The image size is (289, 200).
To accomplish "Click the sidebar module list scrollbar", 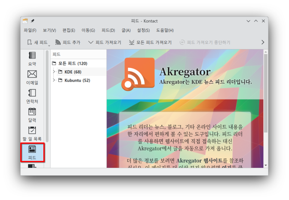I will coord(47,96).
